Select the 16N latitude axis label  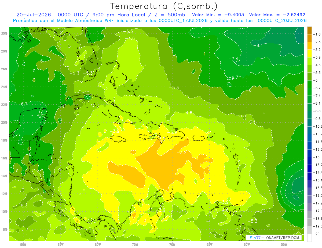(5, 158)
